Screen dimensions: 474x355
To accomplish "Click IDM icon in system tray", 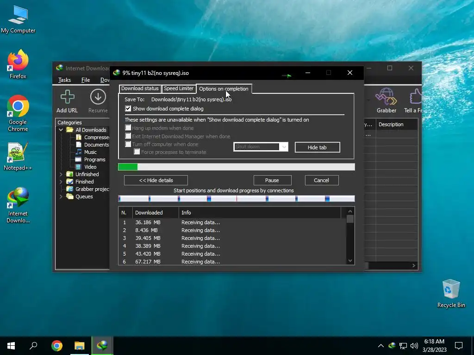I will tap(392, 346).
